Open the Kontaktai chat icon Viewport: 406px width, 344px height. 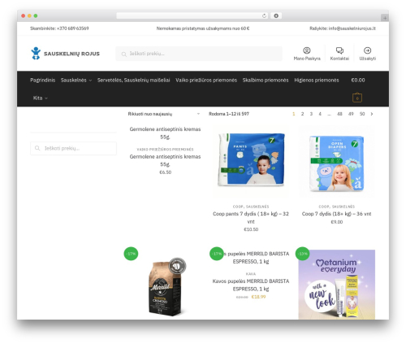(x=339, y=50)
